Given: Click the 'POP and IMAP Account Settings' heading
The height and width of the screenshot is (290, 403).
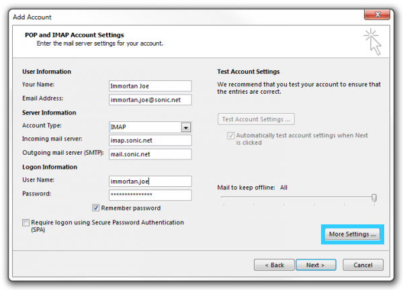Looking at the screenshot, I should click(x=75, y=35).
